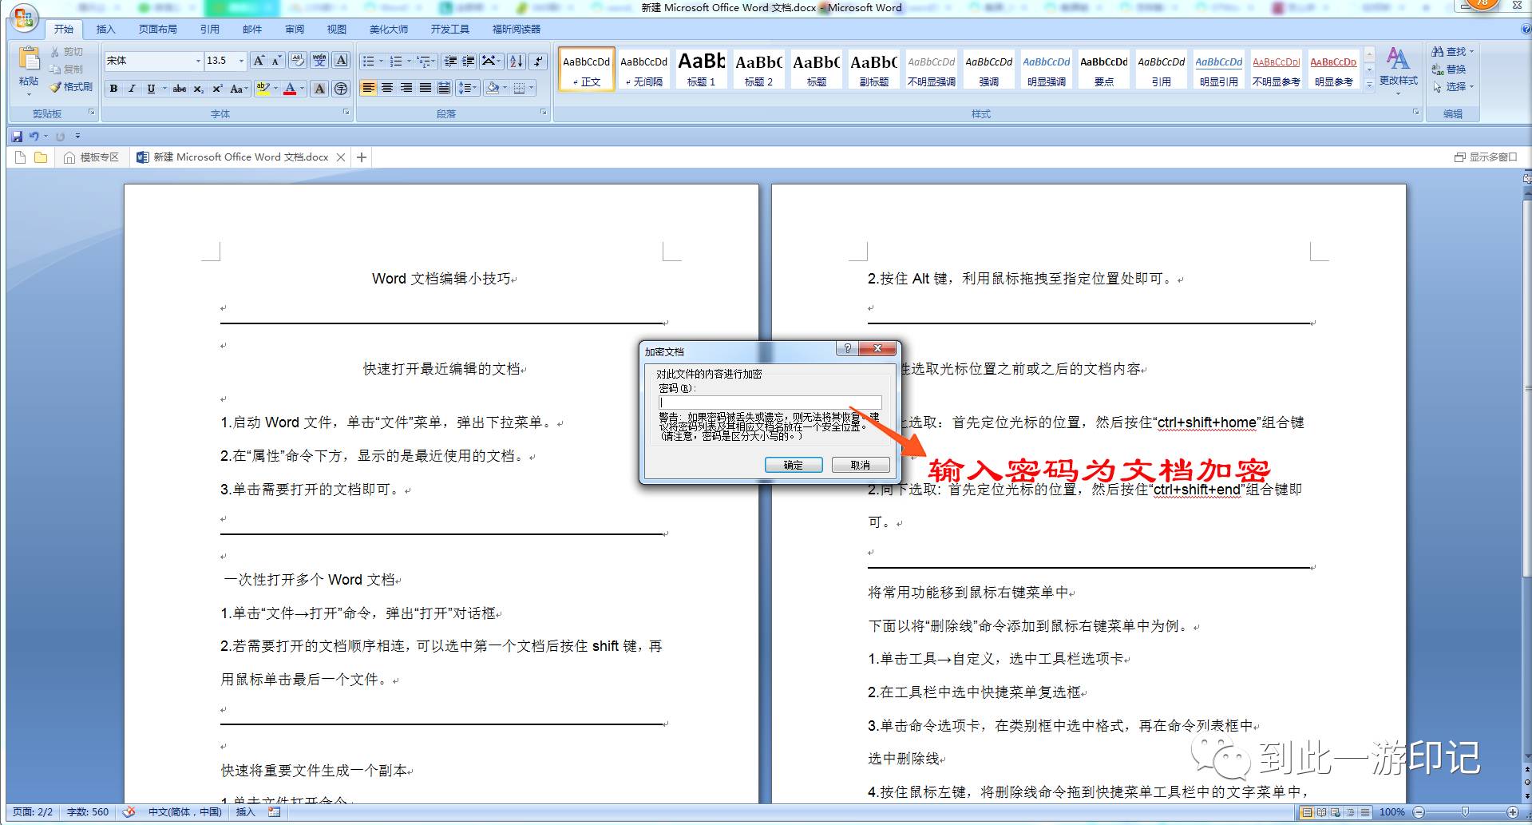Open the font size dropdown (13.5)
The height and width of the screenshot is (825, 1532).
click(x=240, y=61)
